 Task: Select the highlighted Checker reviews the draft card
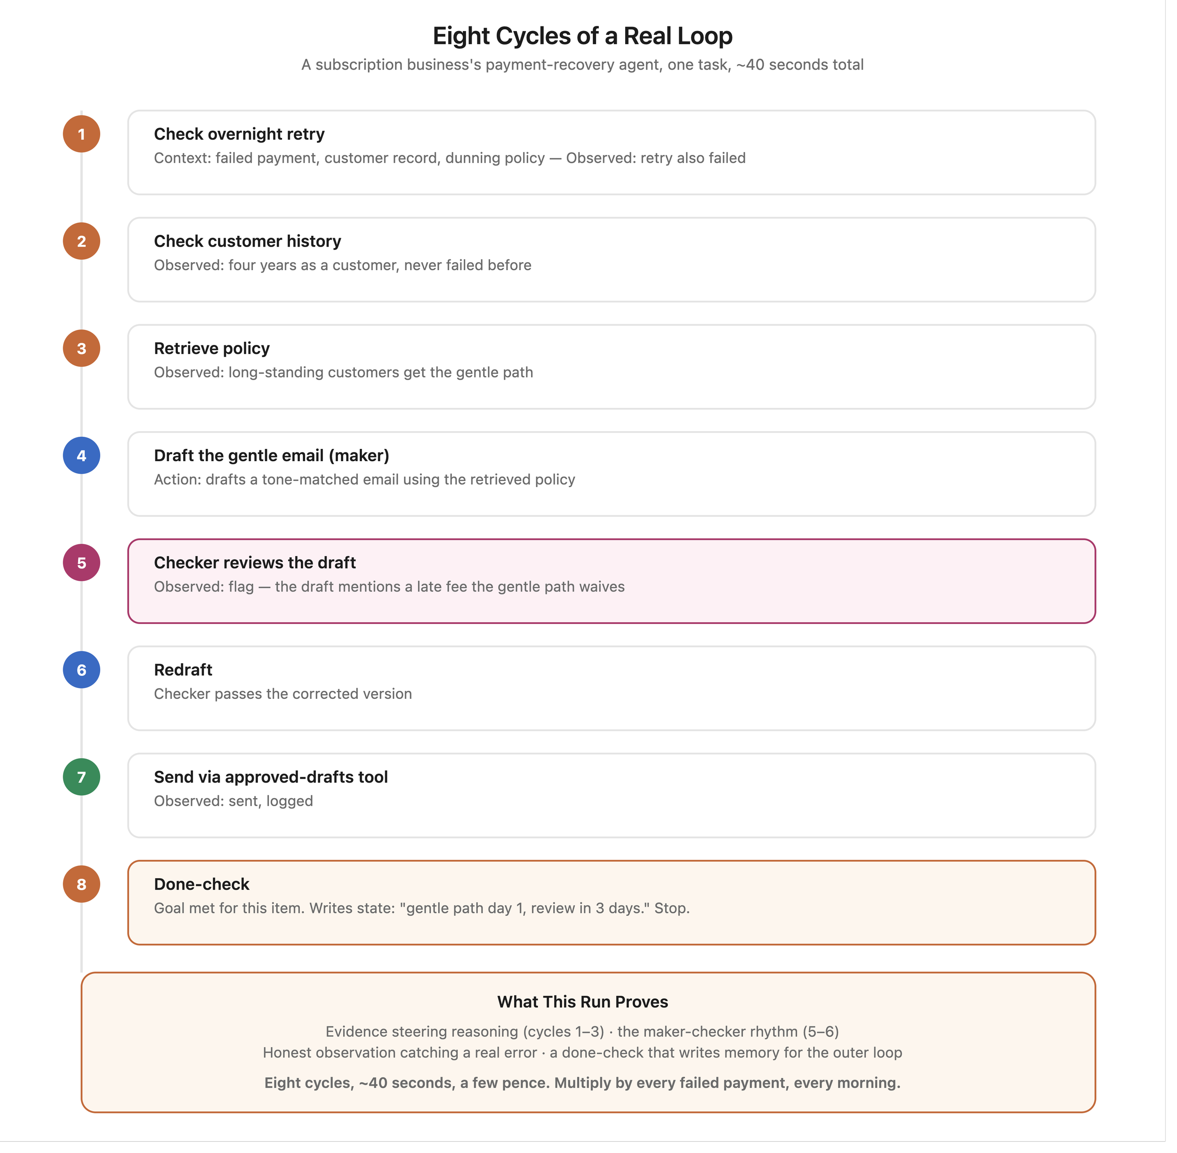click(611, 581)
